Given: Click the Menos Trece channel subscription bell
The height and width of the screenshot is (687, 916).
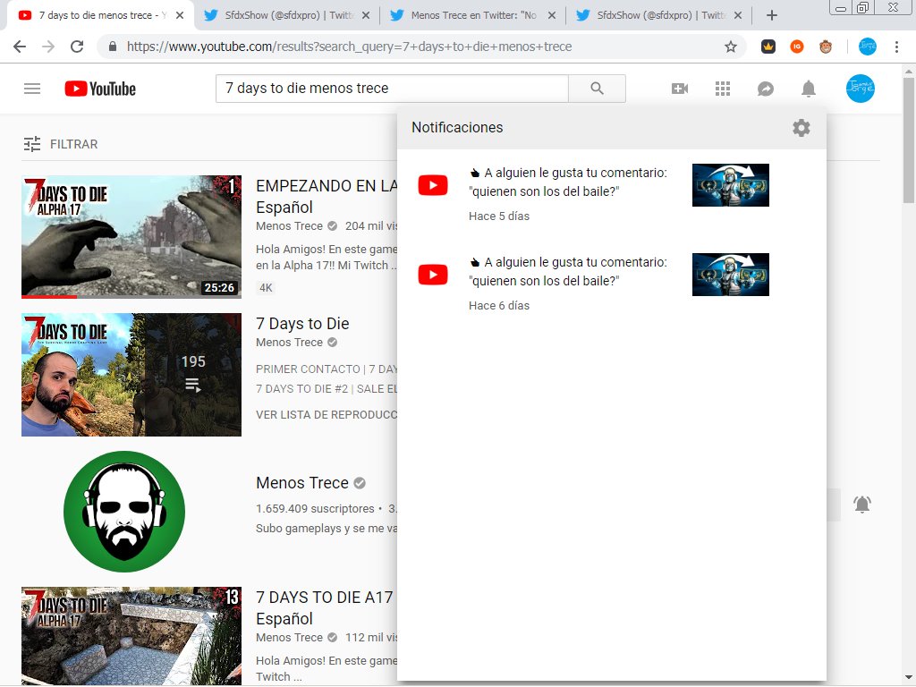Looking at the screenshot, I should [862, 505].
